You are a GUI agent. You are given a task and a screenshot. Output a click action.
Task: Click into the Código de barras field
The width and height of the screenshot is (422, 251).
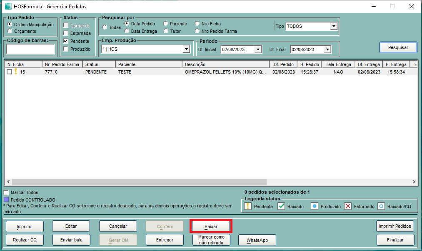click(30, 49)
